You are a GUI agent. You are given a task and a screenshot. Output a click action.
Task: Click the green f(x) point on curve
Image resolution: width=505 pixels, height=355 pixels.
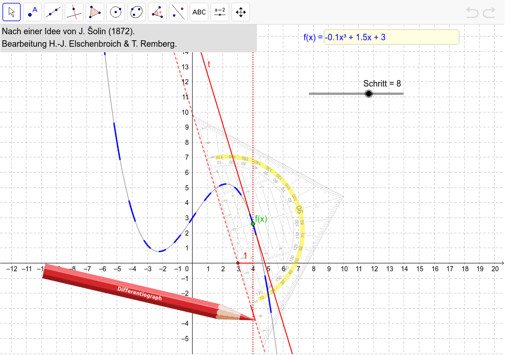coord(253,224)
